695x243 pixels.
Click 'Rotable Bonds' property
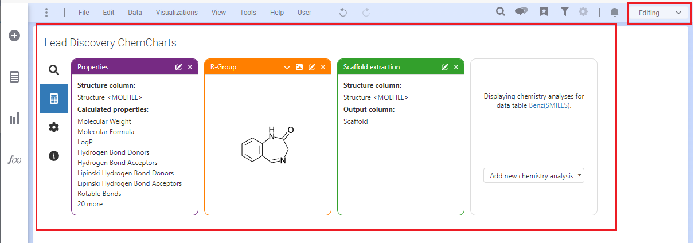pyautogui.click(x=99, y=194)
